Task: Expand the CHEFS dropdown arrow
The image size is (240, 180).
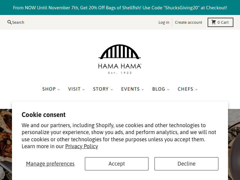Action: 196,89
